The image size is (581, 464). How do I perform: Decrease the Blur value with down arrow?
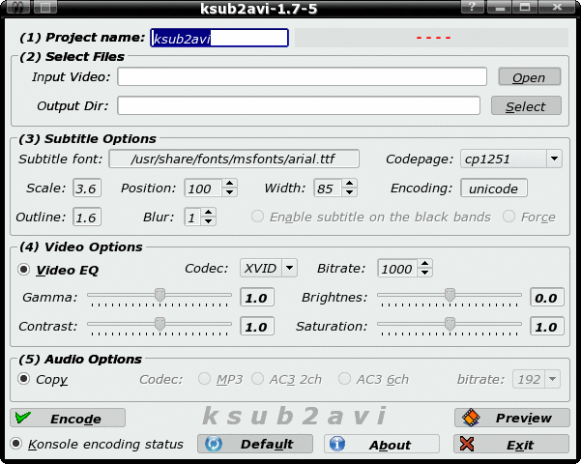[209, 221]
